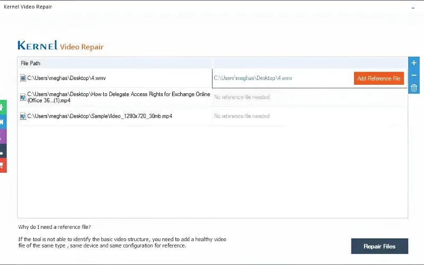Click the trash bin icon
The height and width of the screenshot is (265, 424).
click(x=414, y=87)
